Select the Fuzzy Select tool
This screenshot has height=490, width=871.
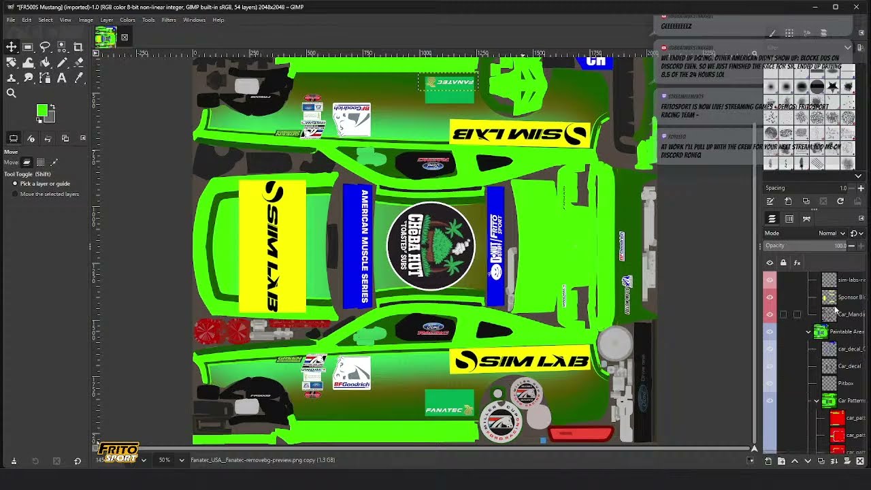point(61,47)
